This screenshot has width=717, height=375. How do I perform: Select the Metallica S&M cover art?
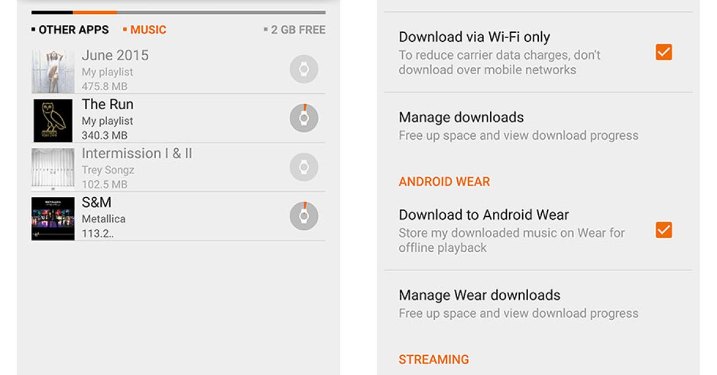(53, 219)
